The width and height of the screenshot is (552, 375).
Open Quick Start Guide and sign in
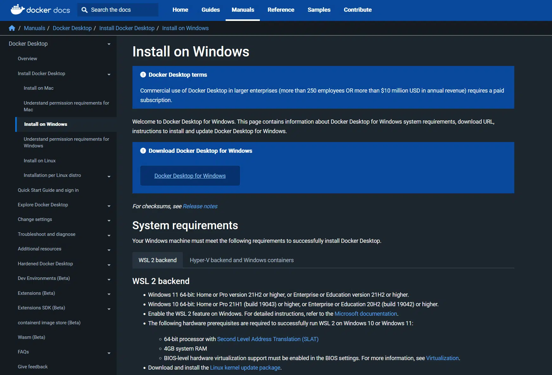48,190
